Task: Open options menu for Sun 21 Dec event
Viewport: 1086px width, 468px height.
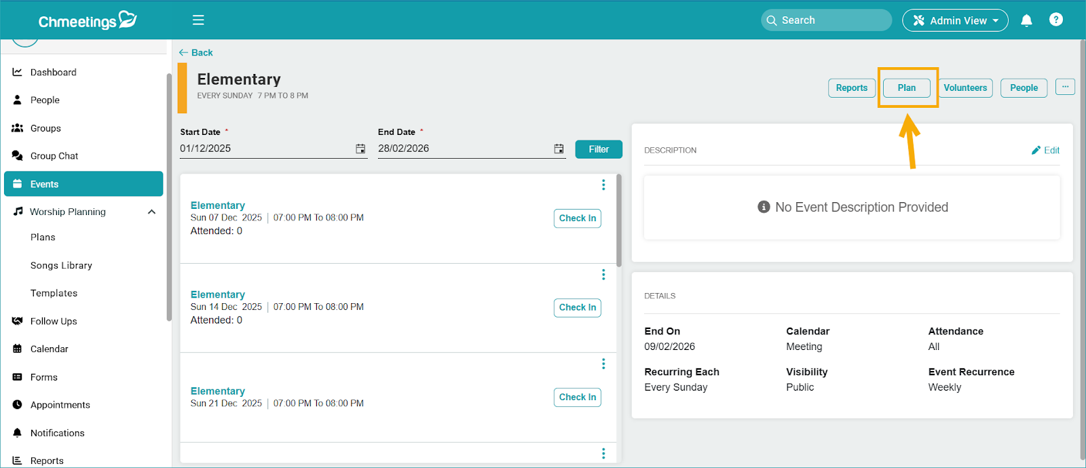Action: tap(603, 364)
